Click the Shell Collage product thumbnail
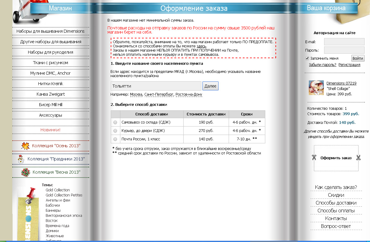 (x=316, y=88)
